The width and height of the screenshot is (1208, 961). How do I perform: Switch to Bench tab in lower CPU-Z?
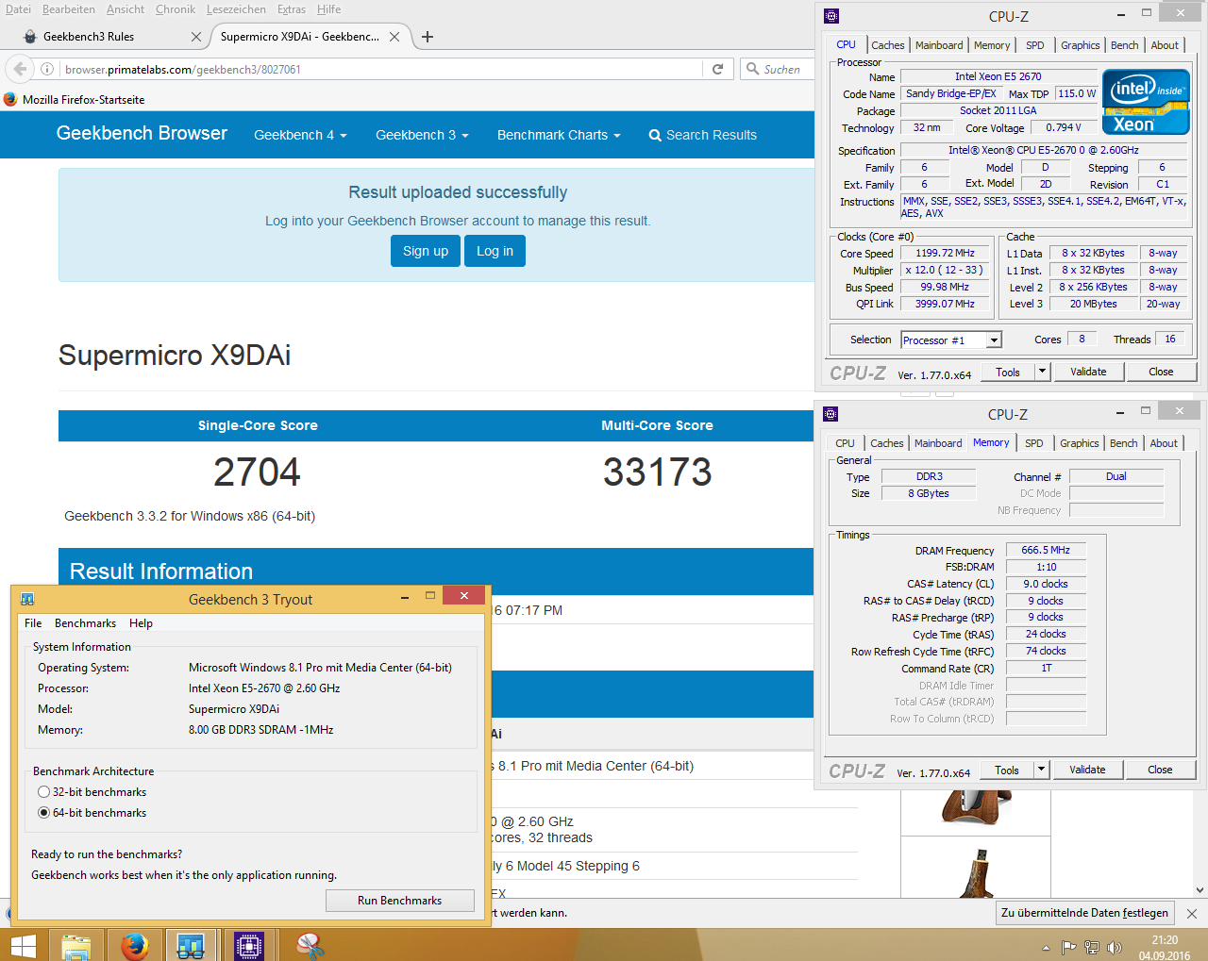pyautogui.click(x=1124, y=443)
